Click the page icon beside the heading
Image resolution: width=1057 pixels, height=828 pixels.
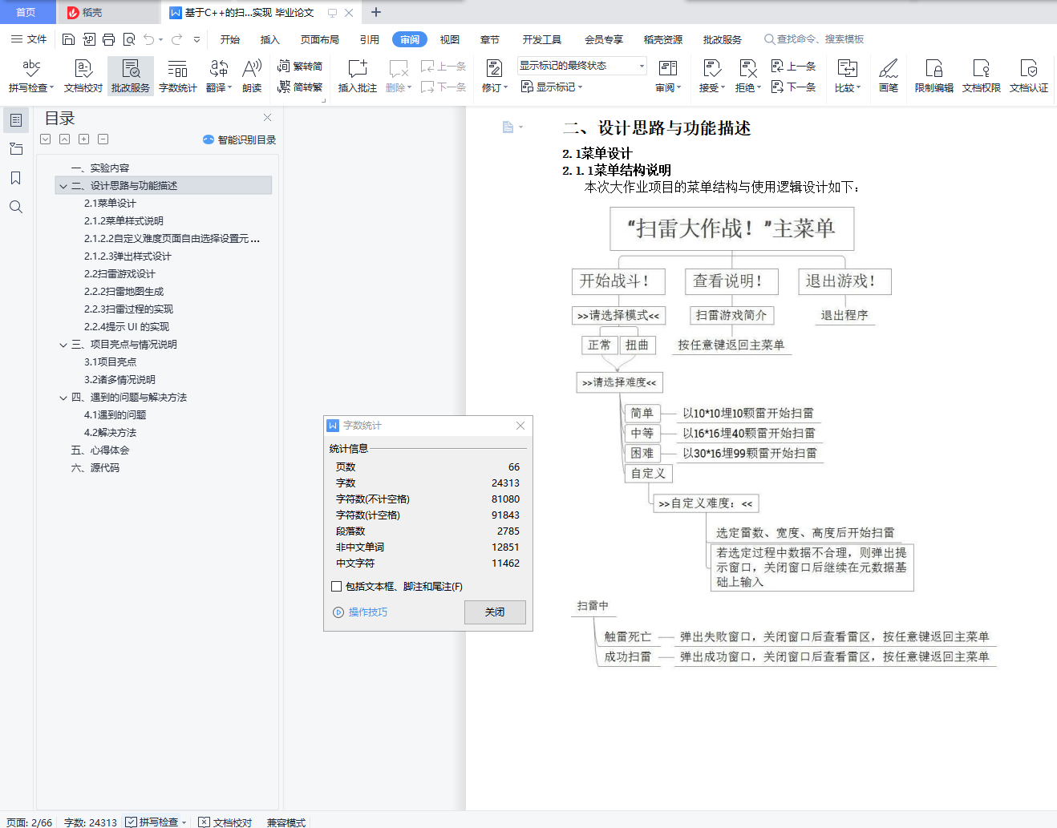point(508,127)
